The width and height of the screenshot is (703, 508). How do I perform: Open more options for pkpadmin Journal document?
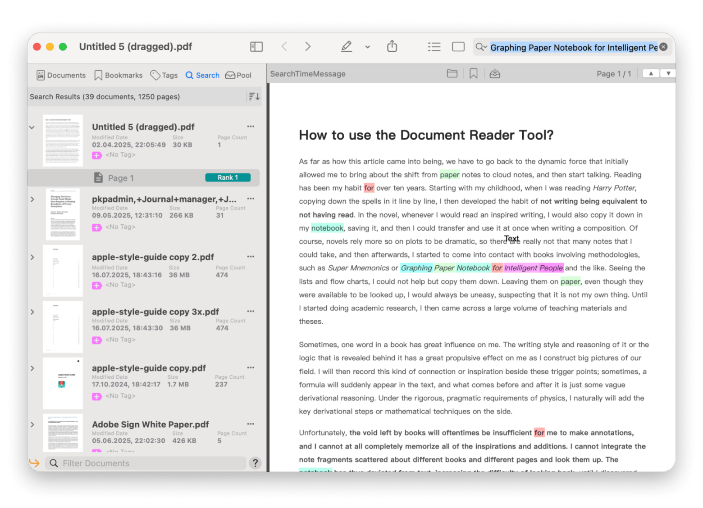[x=251, y=199]
